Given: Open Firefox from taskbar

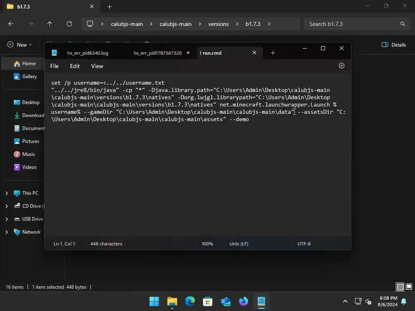Looking at the screenshot, I should 243,301.
